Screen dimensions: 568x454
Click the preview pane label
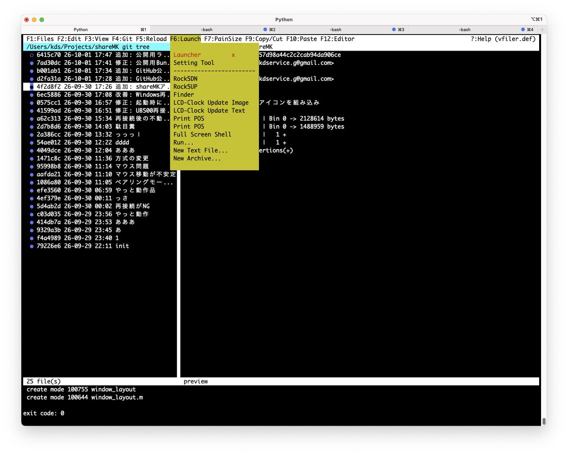(195, 381)
